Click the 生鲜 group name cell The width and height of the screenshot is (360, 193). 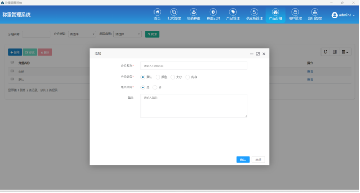(21, 72)
